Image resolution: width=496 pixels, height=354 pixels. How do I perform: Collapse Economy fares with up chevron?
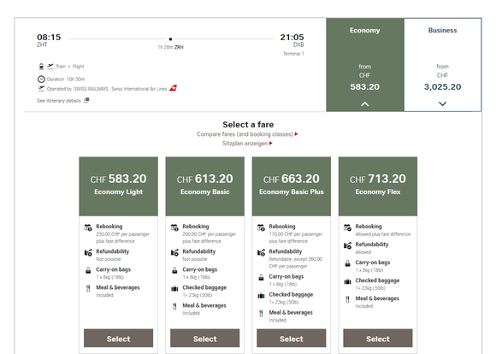[364, 103]
